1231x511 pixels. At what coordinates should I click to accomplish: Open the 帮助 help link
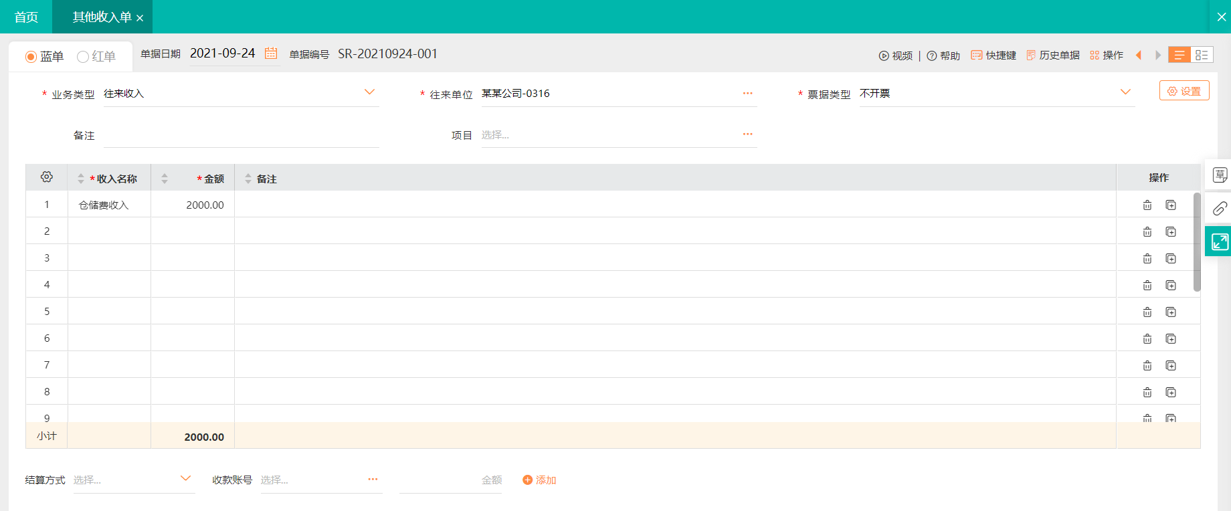(943, 56)
